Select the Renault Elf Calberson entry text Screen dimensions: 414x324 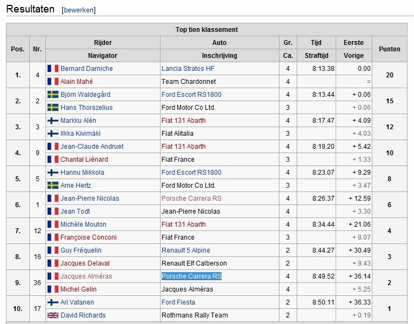[x=194, y=263]
